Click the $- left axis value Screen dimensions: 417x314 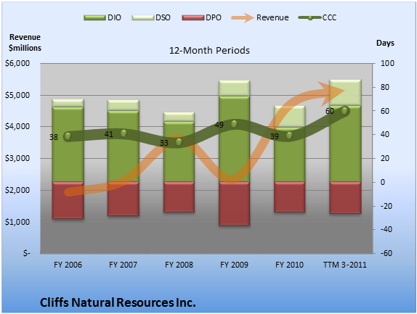tap(27, 253)
